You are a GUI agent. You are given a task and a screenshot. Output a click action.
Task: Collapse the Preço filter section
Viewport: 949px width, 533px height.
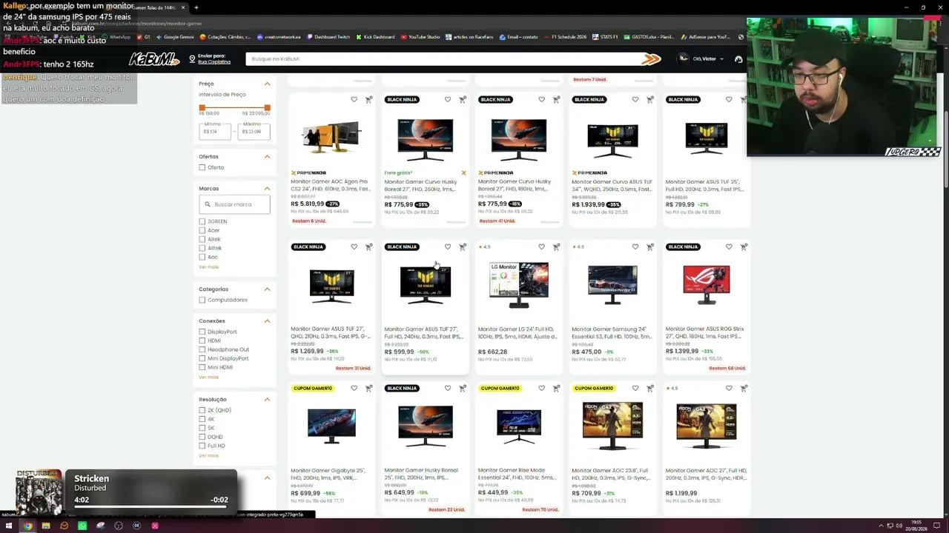[x=267, y=84]
